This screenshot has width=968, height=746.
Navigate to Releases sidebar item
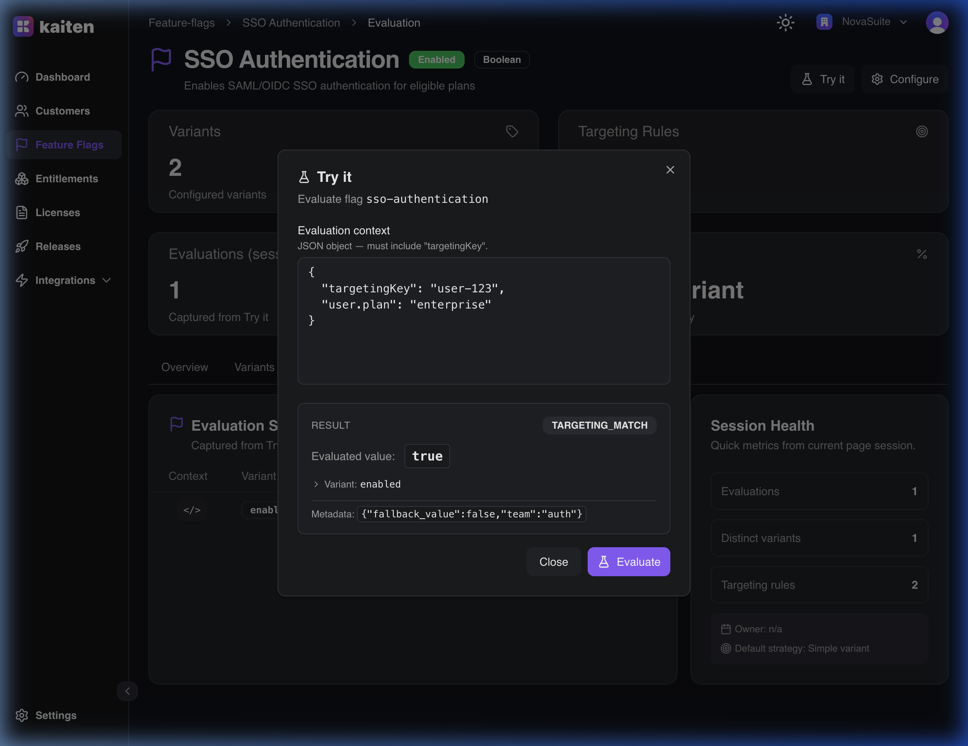[x=58, y=246]
